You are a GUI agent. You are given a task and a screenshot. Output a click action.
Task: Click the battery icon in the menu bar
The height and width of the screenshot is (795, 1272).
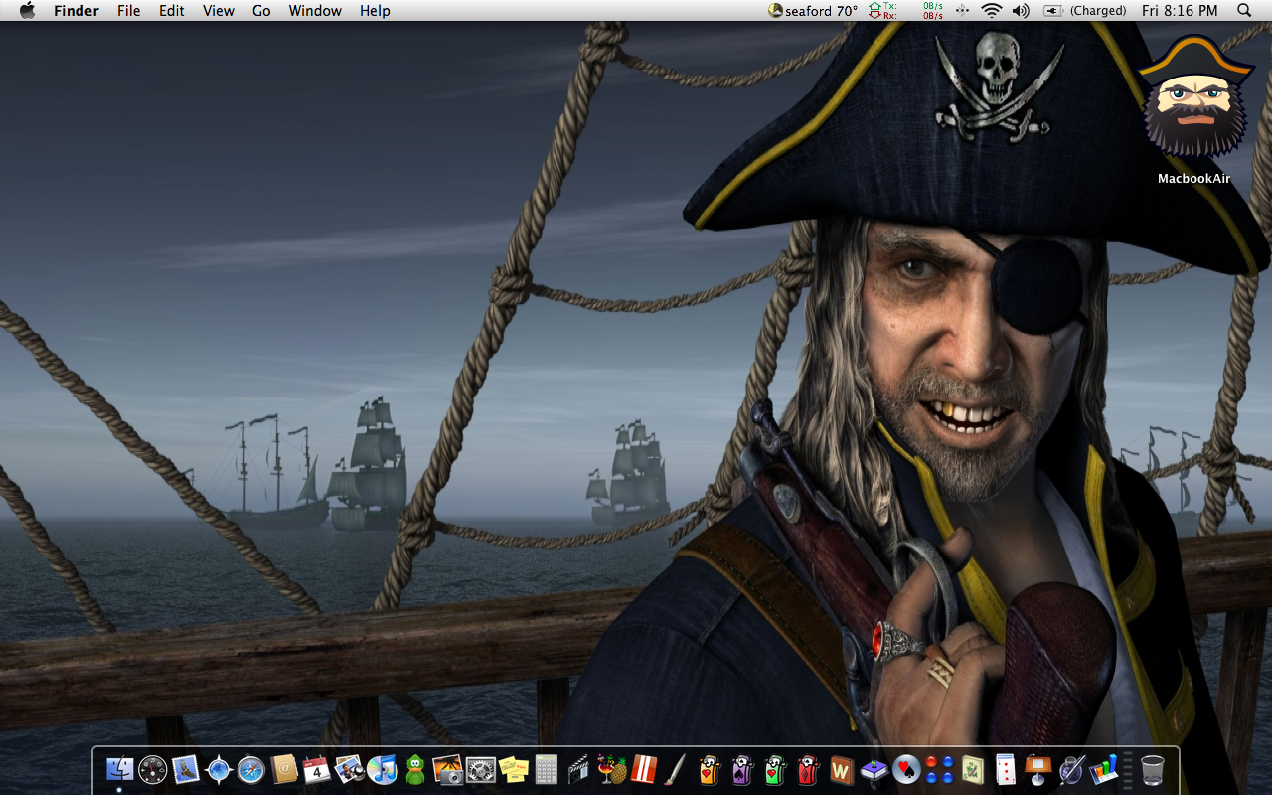(x=1052, y=11)
